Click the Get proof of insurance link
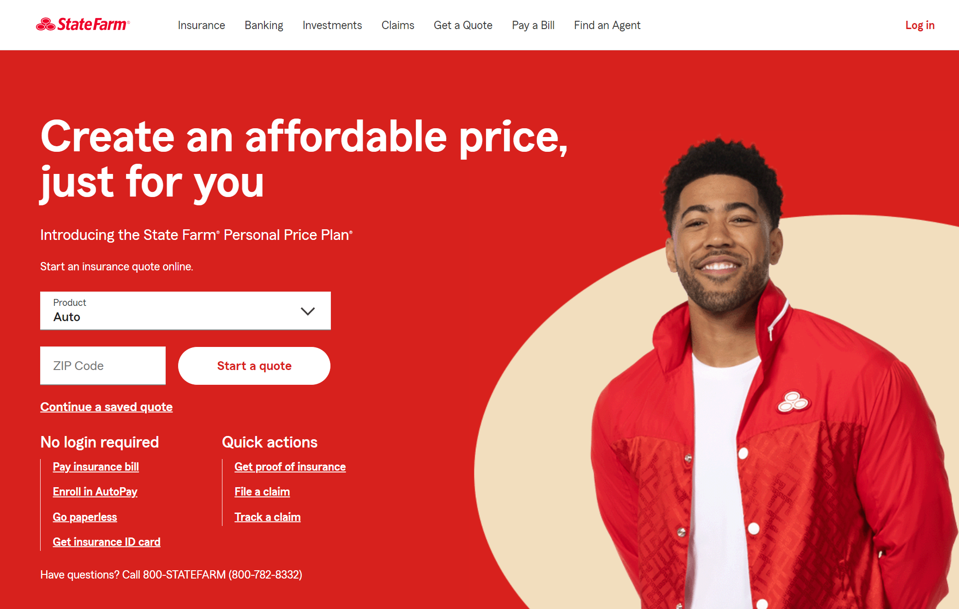Viewport: 959px width, 609px height. tap(290, 466)
